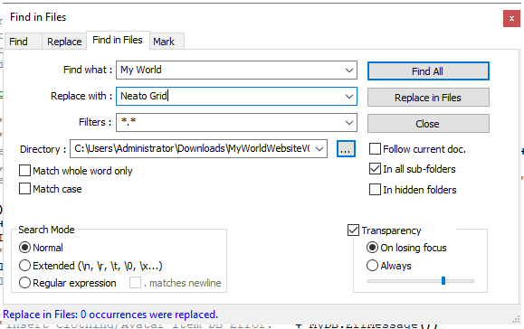
Task: Expand the Directory dropdown arrow
Action: (319, 149)
